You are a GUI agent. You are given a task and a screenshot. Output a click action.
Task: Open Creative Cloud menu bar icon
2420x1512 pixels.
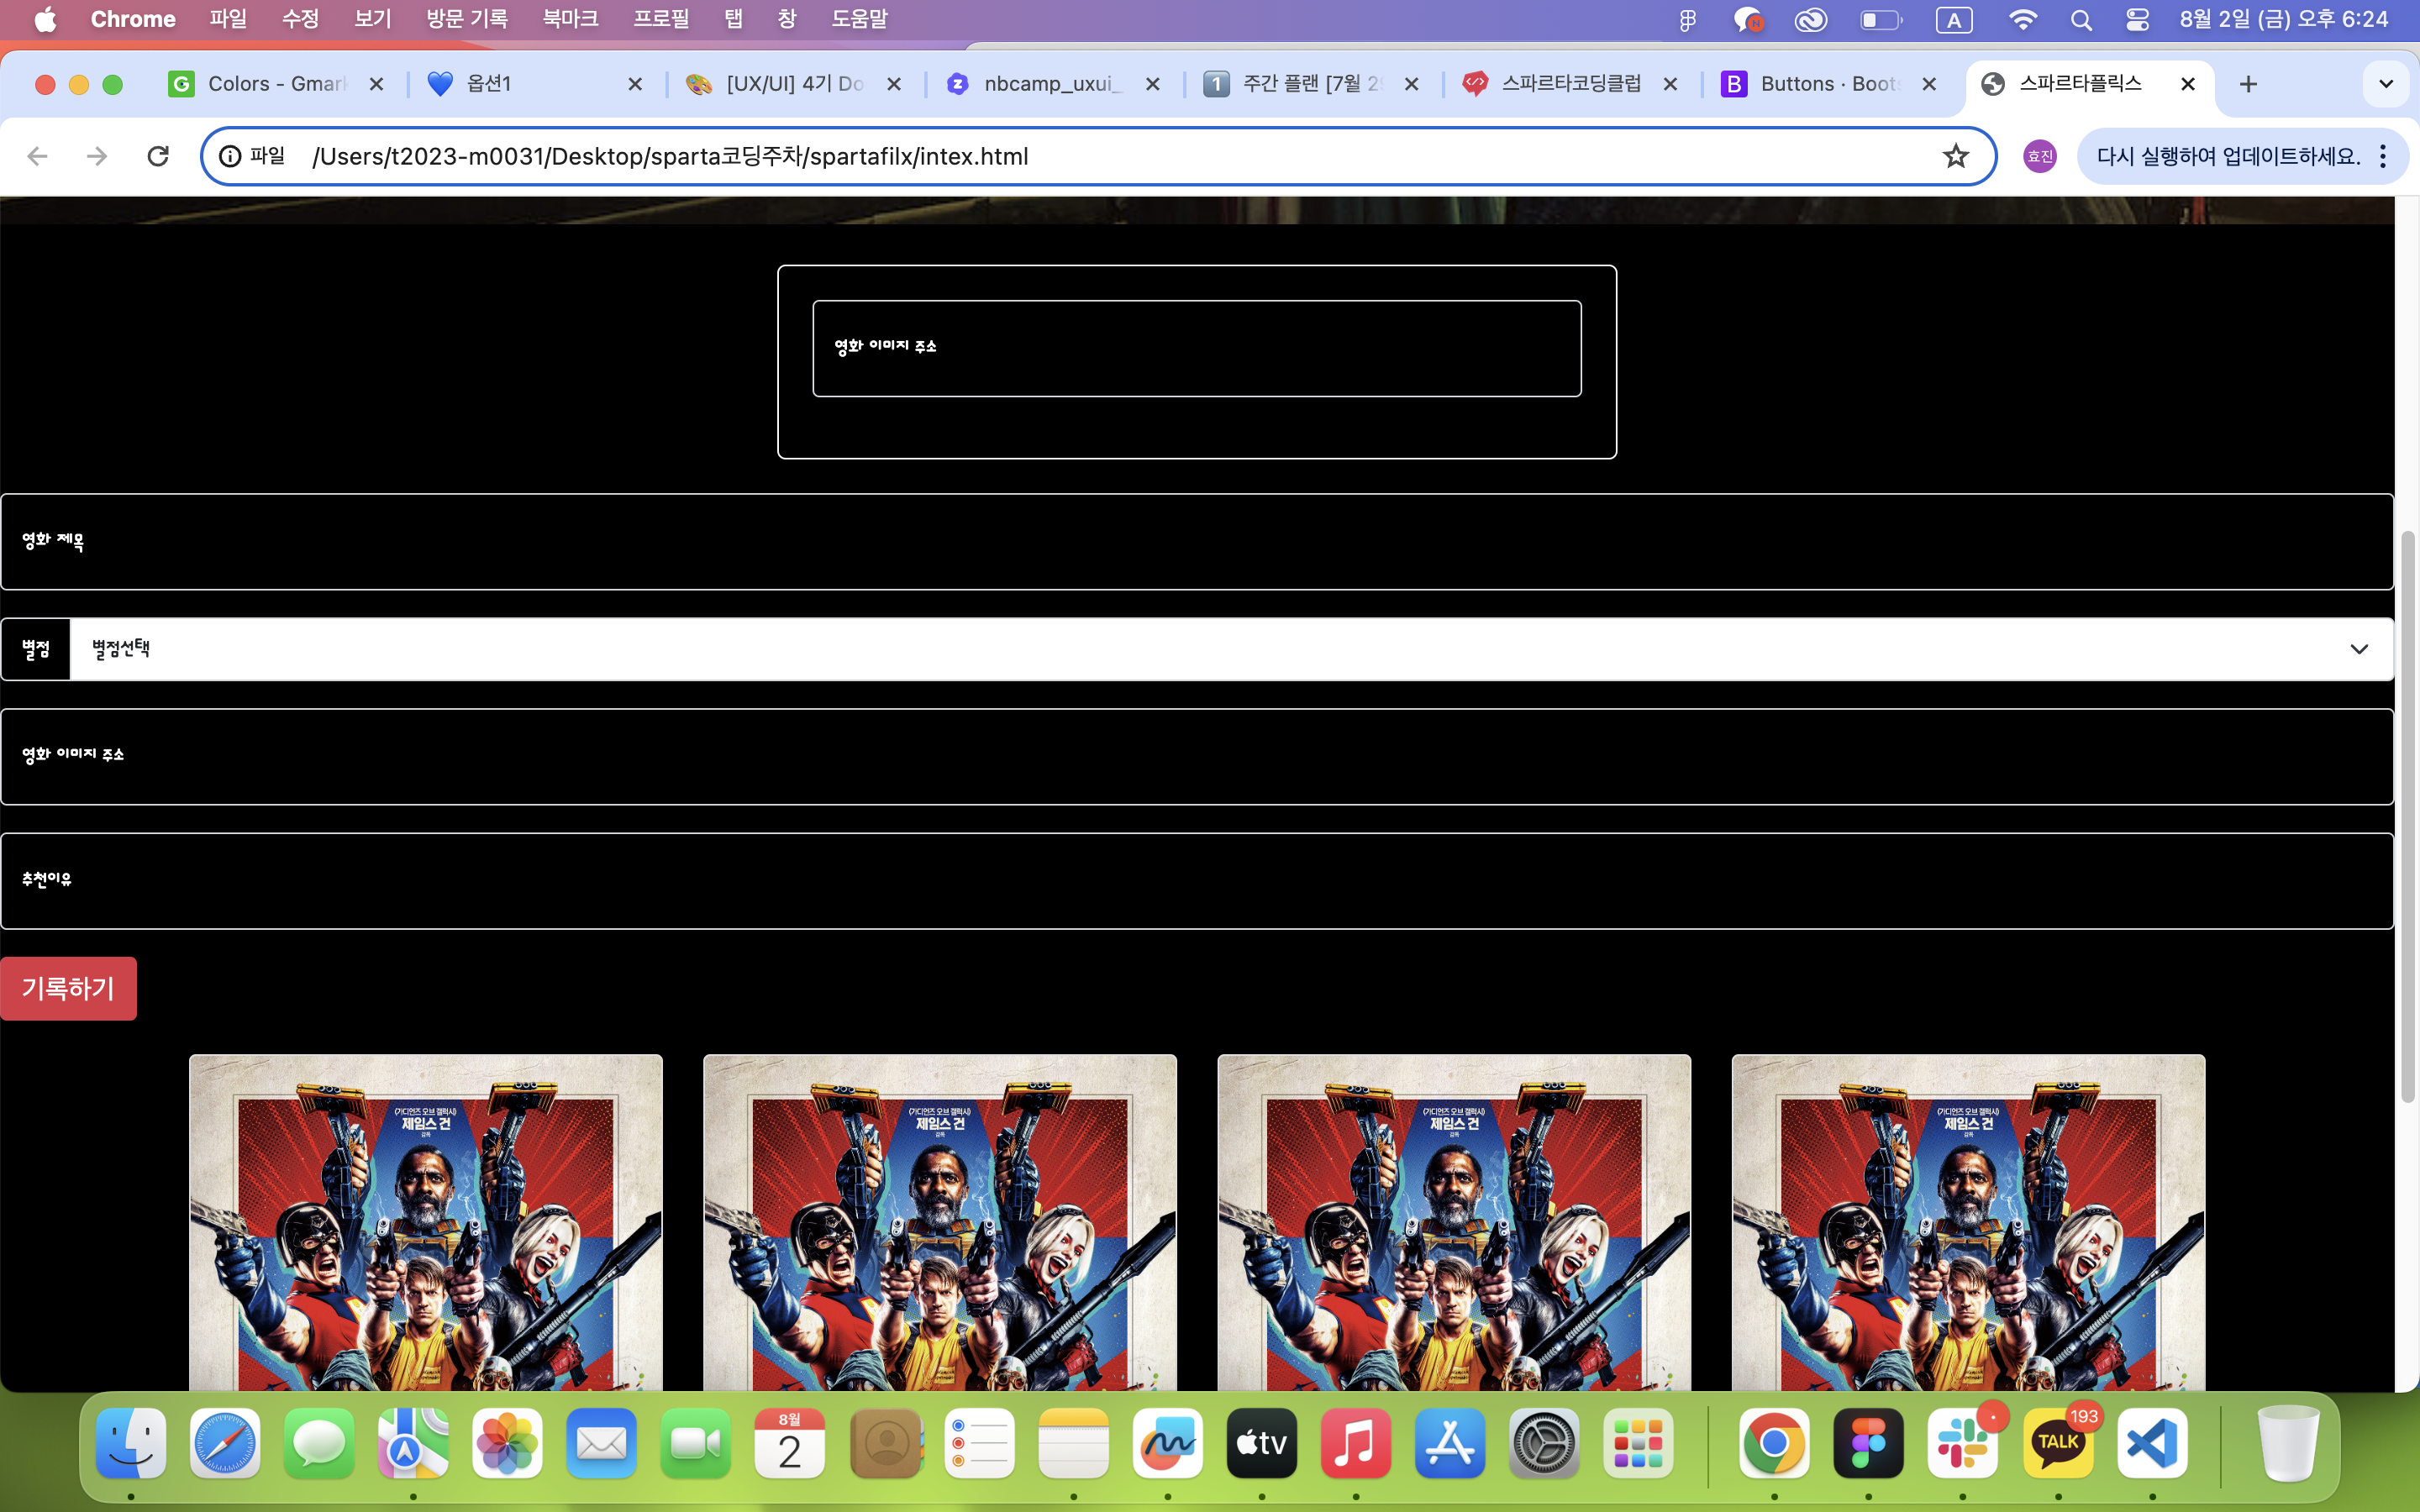point(1811,20)
